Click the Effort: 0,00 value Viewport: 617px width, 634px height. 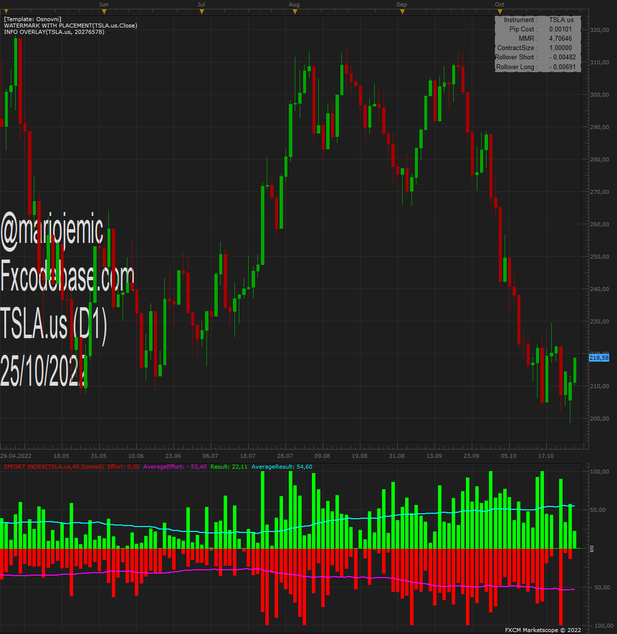click(x=124, y=467)
